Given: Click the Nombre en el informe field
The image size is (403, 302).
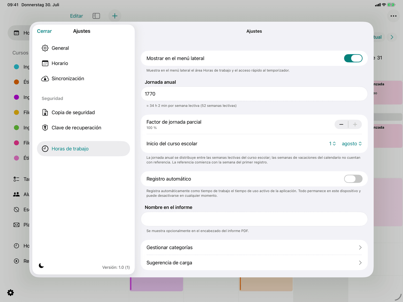Looking at the screenshot, I should [x=254, y=219].
